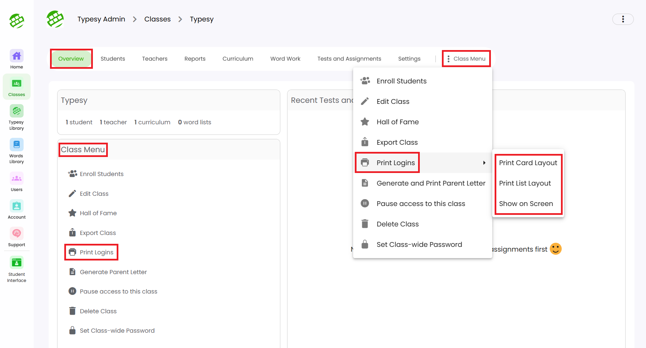Open the Typesy Library sidebar icon
This screenshot has height=348, width=646.
[16, 117]
